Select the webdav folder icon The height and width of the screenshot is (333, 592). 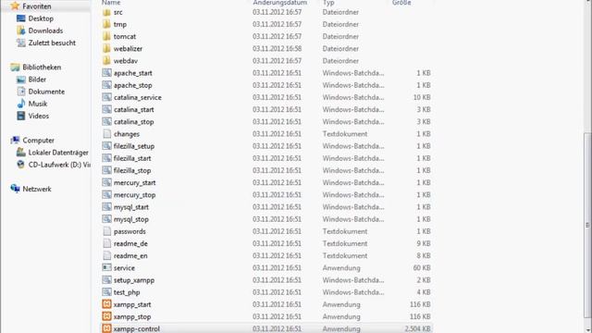tap(107, 60)
